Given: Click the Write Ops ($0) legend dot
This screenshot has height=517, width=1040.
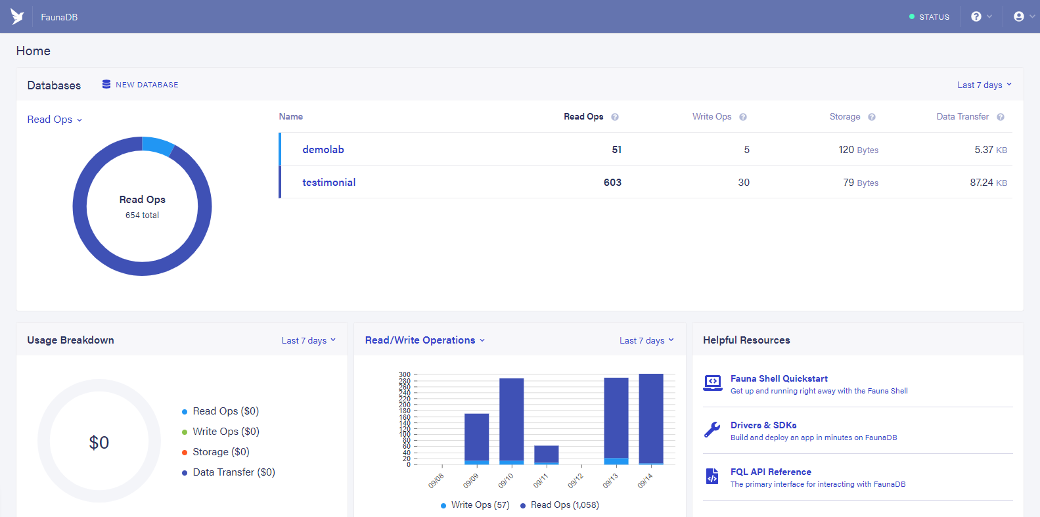Looking at the screenshot, I should point(185,432).
